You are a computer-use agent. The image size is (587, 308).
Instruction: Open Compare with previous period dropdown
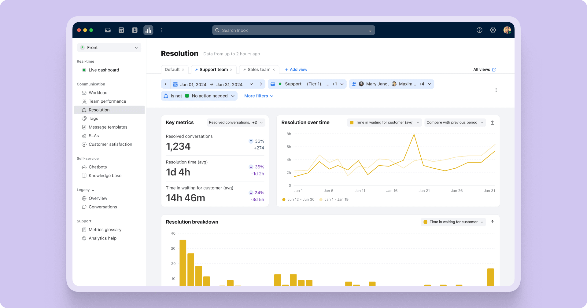coord(455,123)
